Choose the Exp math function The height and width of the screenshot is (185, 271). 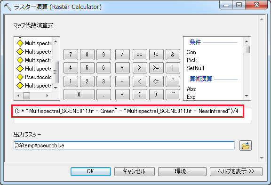(191, 97)
